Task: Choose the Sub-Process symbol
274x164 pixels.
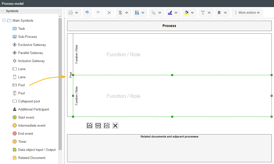Action: (x=27, y=37)
